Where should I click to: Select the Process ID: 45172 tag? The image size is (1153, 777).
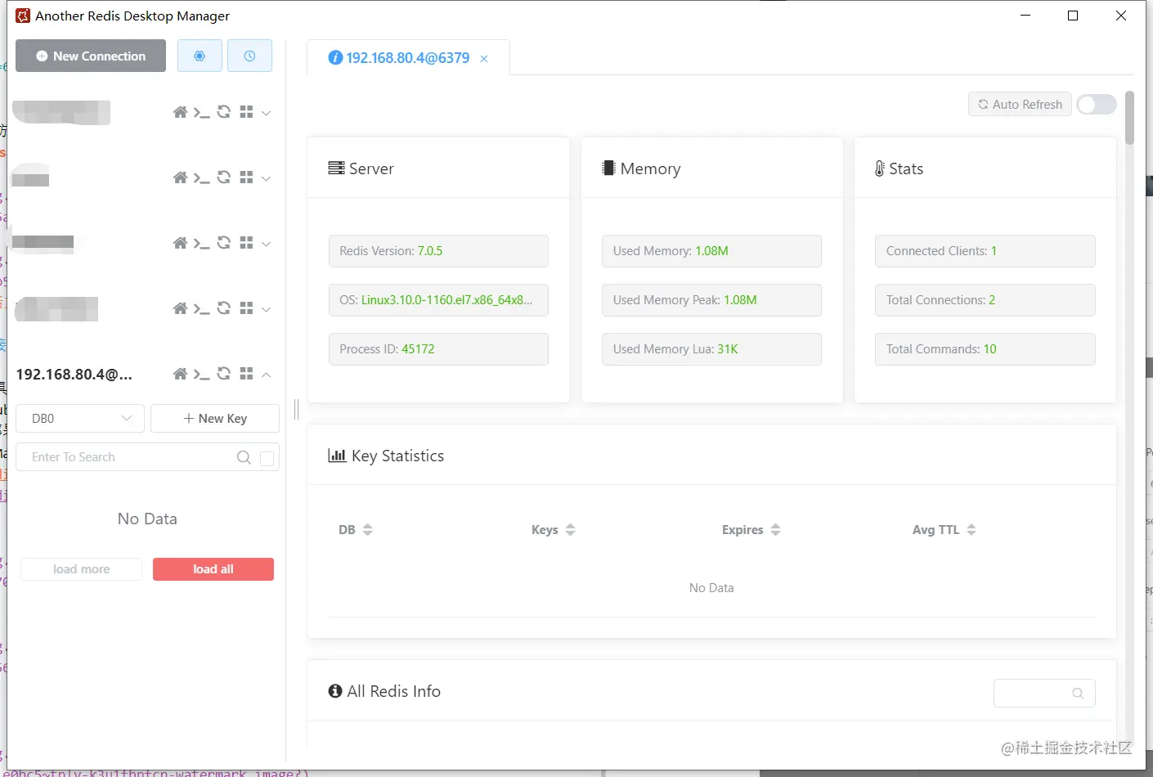pyautogui.click(x=438, y=349)
